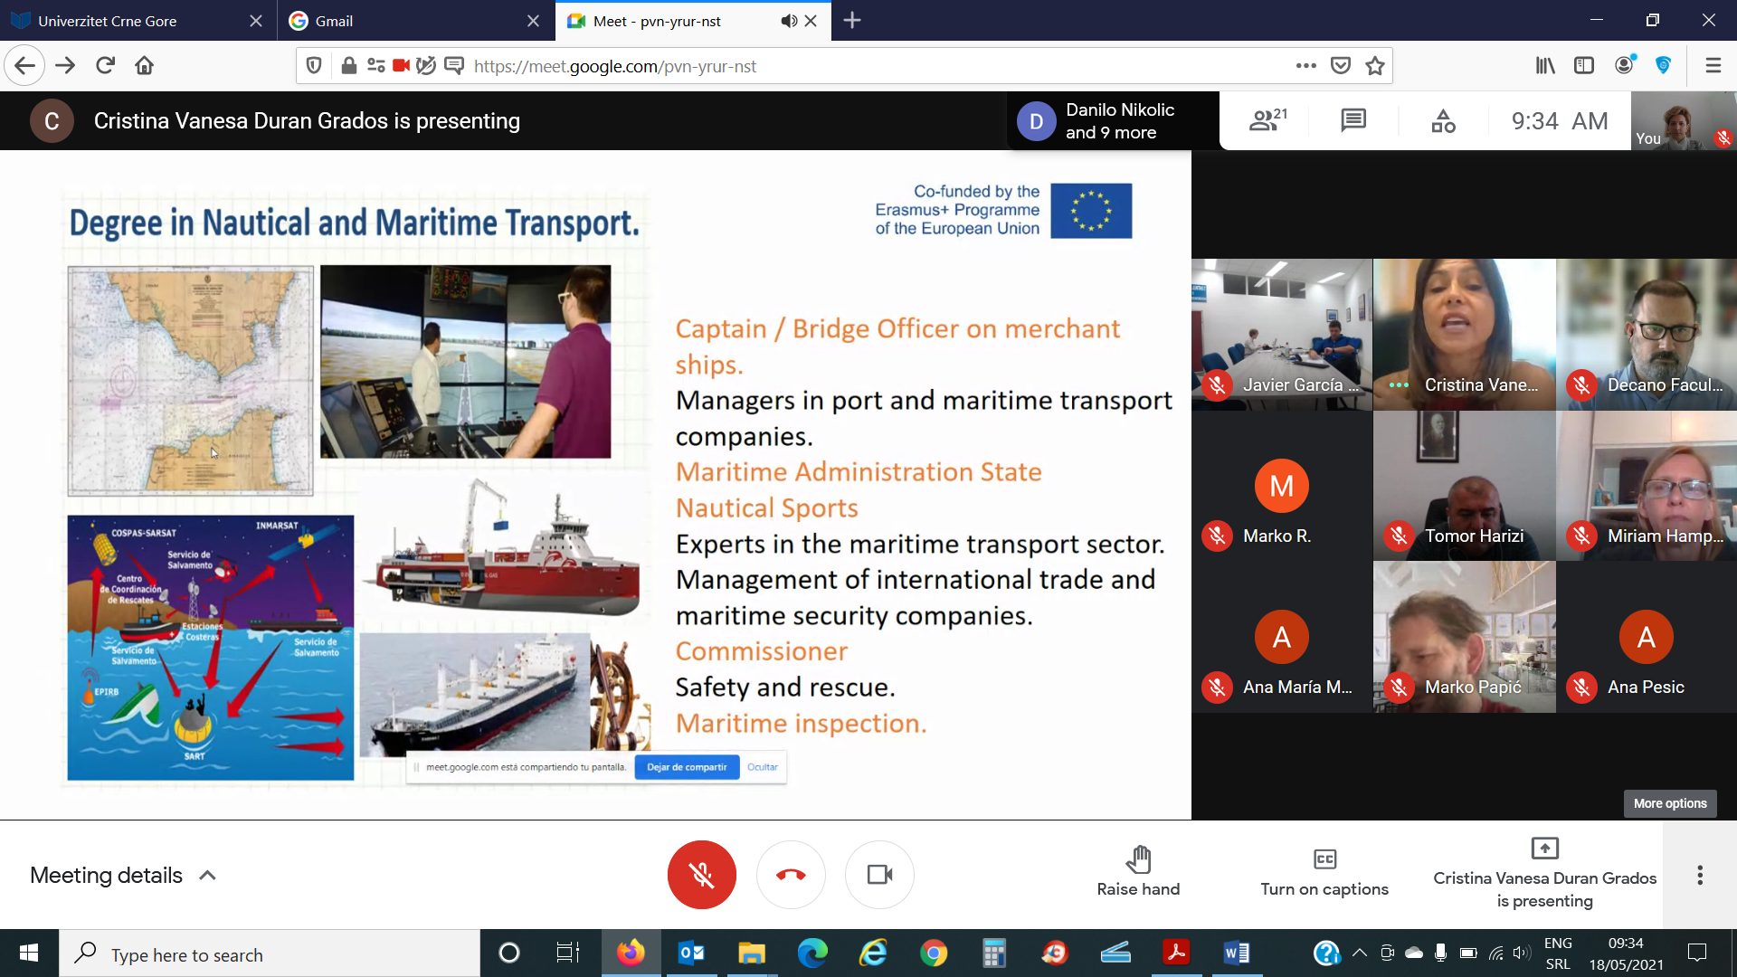The width and height of the screenshot is (1737, 977).
Task: Open Firefox account icon
Action: 1625,64
